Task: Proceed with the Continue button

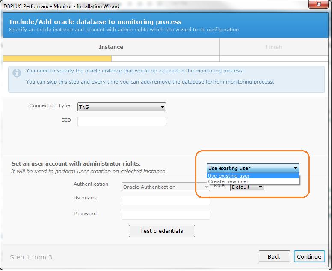Action: coord(309,256)
